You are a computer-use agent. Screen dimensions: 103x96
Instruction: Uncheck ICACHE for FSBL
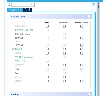[x=47, y=49]
